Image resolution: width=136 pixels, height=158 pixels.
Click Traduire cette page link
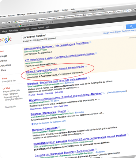point(117,92)
